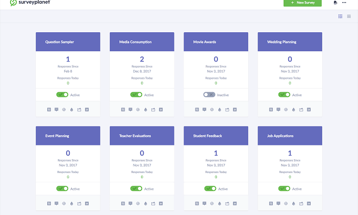Click two-column questions icon on Wedding Planning
This screenshot has height=215, width=358.
click(x=271, y=110)
